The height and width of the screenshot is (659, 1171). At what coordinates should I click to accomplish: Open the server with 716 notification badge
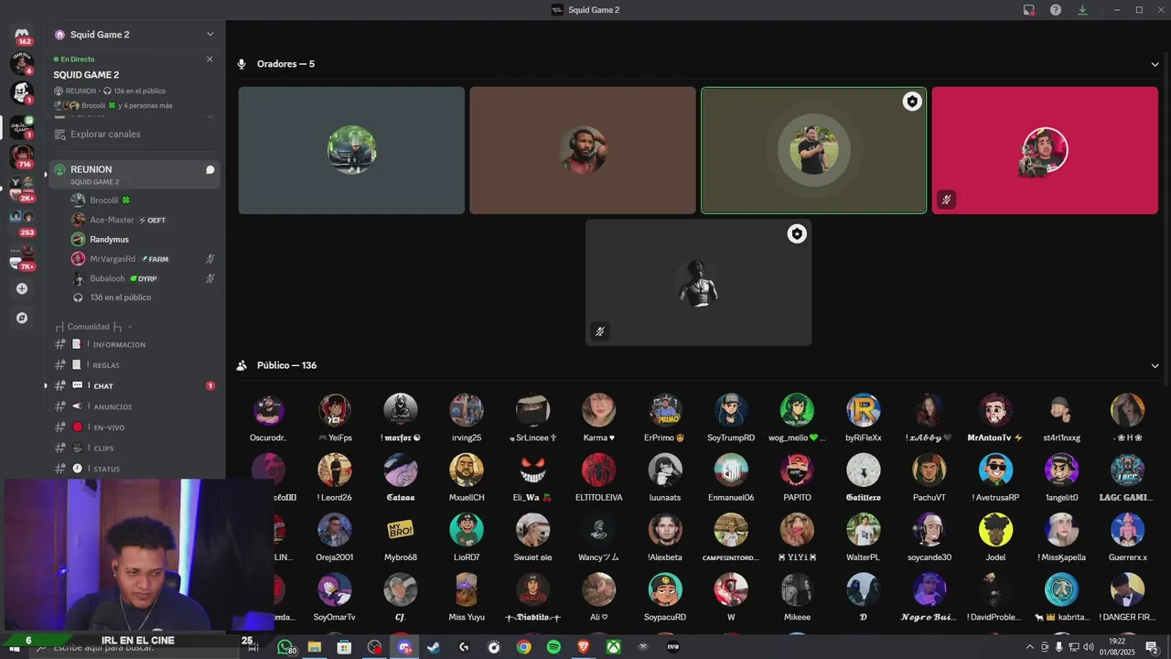click(x=22, y=157)
